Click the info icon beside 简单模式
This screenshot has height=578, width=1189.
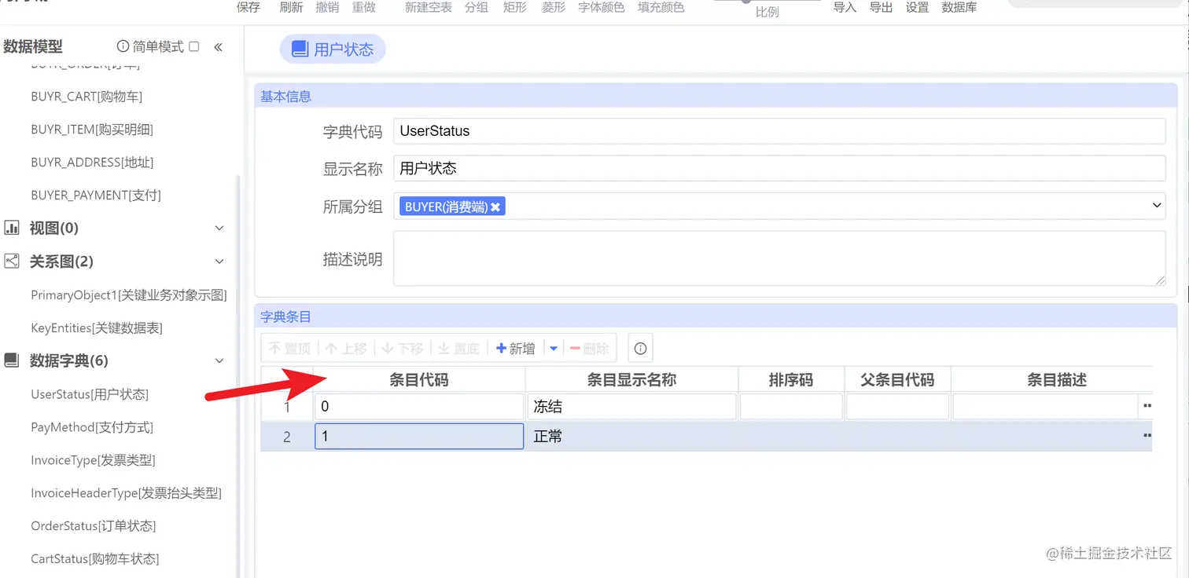(x=123, y=47)
